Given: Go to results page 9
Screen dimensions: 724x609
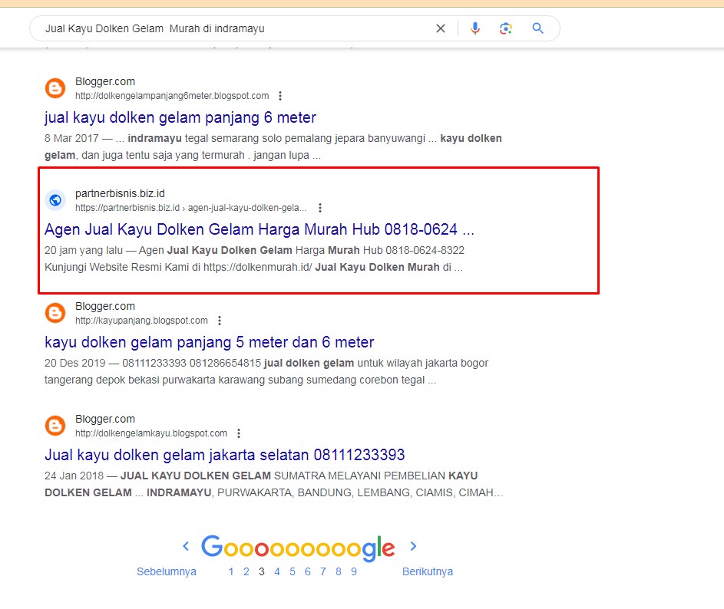Looking at the screenshot, I should pyautogui.click(x=354, y=571).
